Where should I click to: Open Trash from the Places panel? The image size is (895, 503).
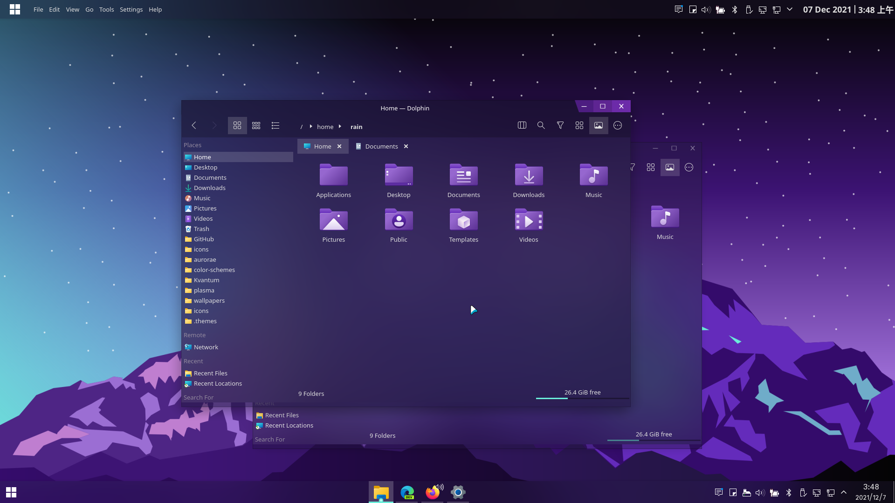[x=238, y=229]
